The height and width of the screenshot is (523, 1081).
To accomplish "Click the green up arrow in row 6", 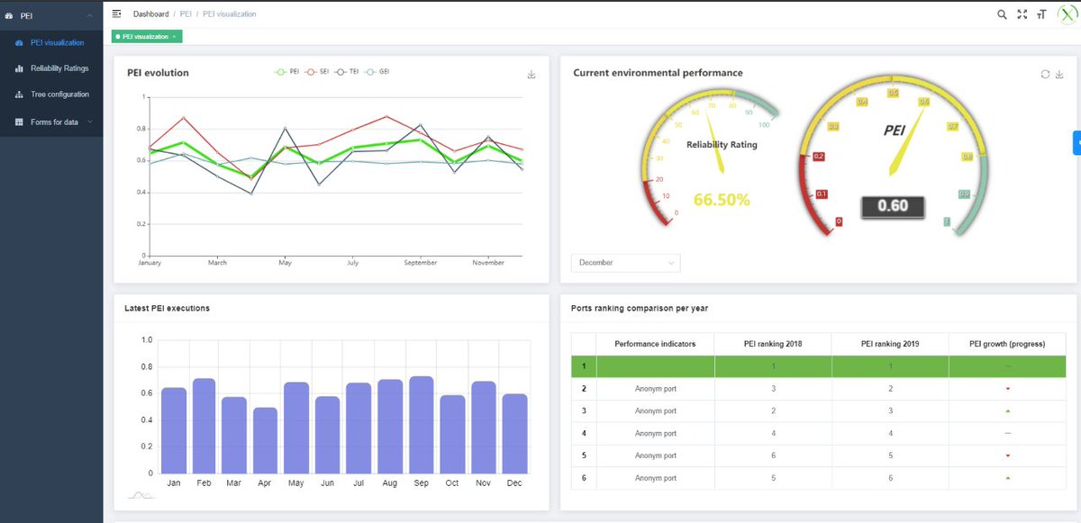I will click(x=1007, y=477).
